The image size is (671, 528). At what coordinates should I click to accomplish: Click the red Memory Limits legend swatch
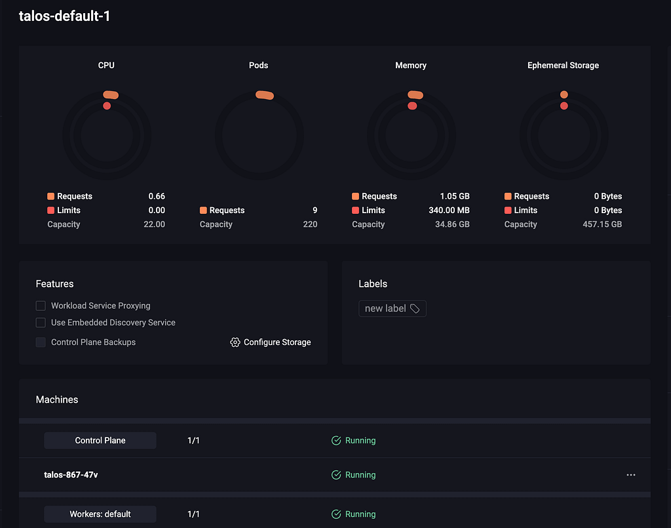356,211
